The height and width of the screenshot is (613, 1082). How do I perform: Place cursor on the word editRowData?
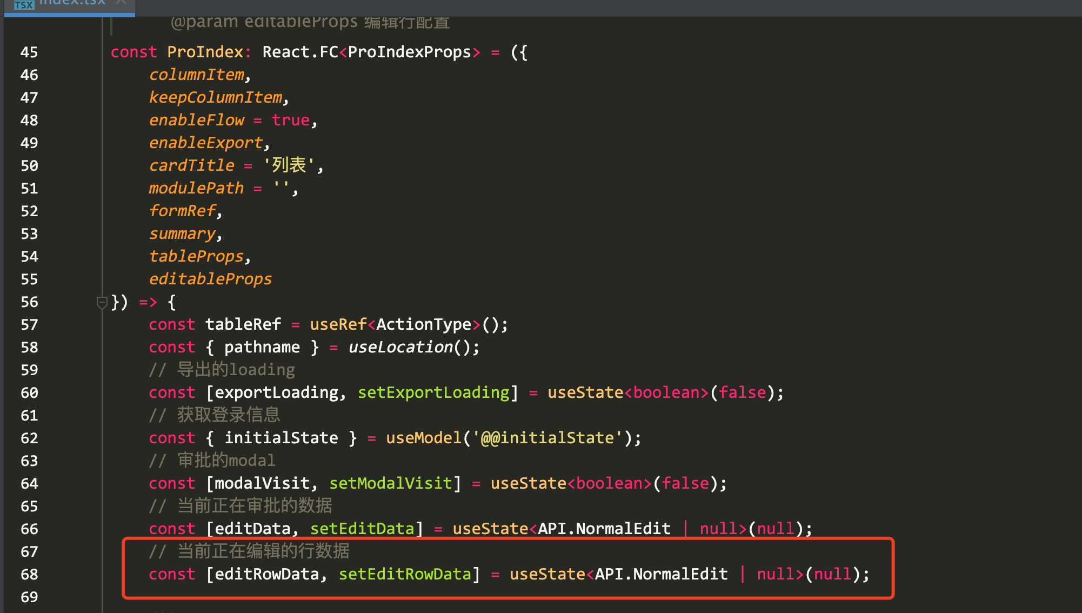coord(265,574)
